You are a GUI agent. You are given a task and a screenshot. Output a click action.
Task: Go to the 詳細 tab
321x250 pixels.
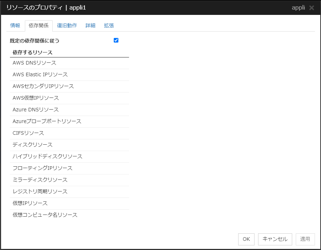coord(90,26)
